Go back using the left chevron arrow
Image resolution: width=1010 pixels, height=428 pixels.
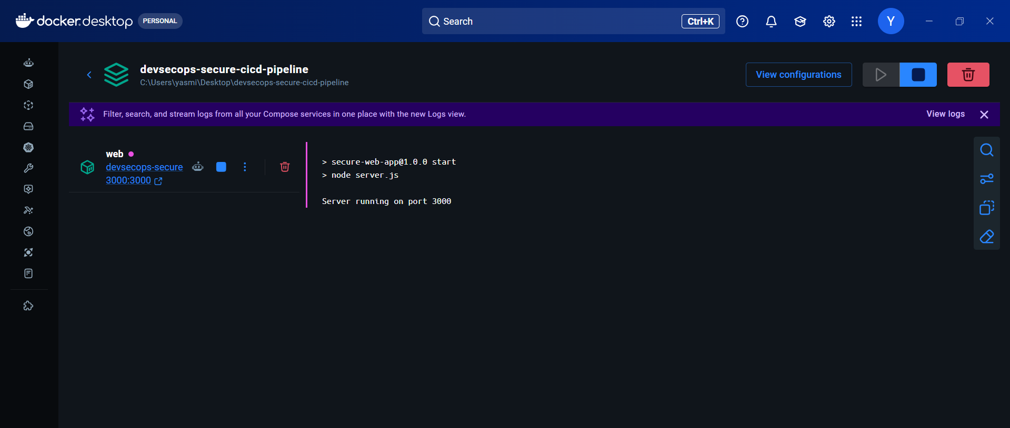89,75
